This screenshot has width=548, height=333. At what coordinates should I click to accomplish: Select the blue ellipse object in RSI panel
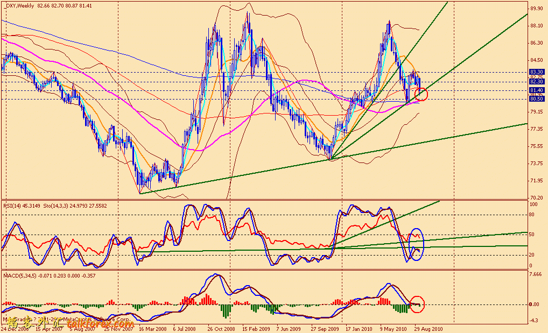(416, 244)
